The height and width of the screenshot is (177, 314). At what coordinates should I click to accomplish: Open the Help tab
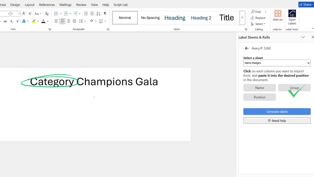click(x=106, y=5)
